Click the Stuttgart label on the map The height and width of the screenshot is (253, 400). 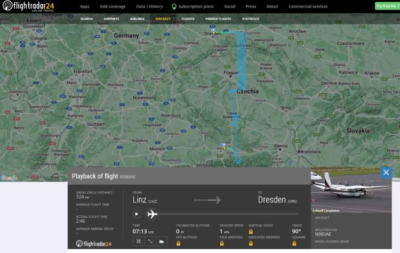[95, 124]
